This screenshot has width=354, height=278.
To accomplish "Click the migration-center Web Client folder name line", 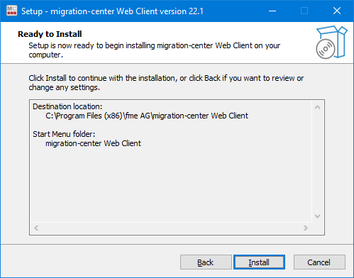I will coord(93,143).
